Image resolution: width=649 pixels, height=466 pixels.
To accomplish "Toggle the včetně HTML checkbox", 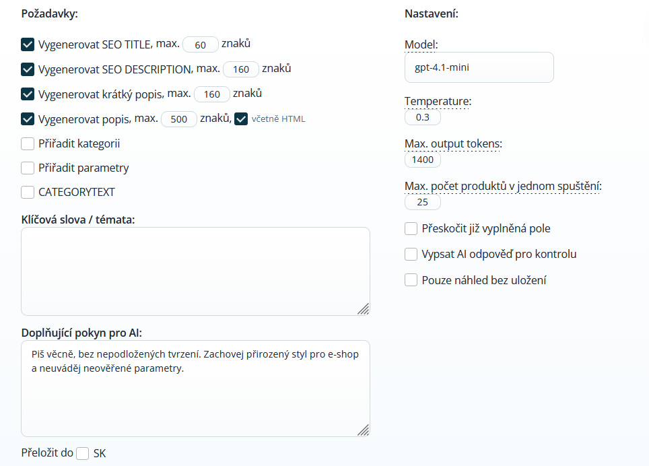I will [x=241, y=119].
